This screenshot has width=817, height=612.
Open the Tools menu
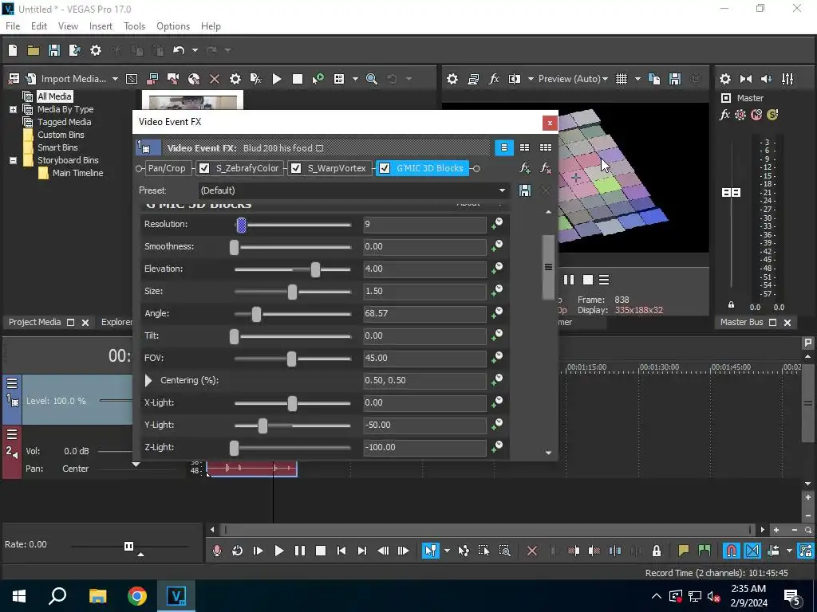(x=134, y=26)
